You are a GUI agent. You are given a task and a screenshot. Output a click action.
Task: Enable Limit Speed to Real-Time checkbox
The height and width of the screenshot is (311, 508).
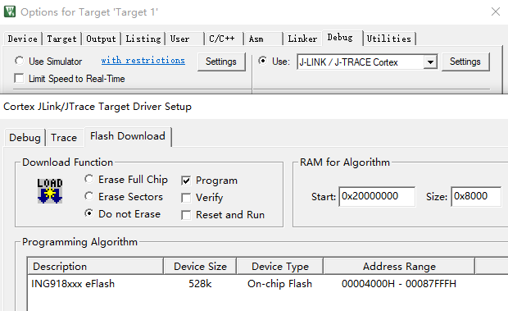pos(19,79)
